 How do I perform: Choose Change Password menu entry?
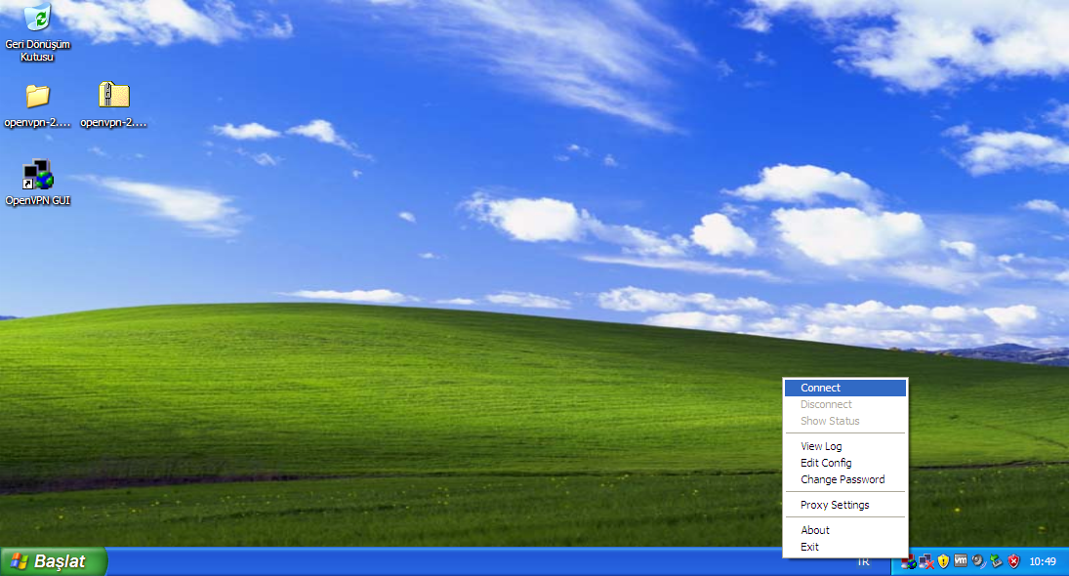(x=844, y=479)
